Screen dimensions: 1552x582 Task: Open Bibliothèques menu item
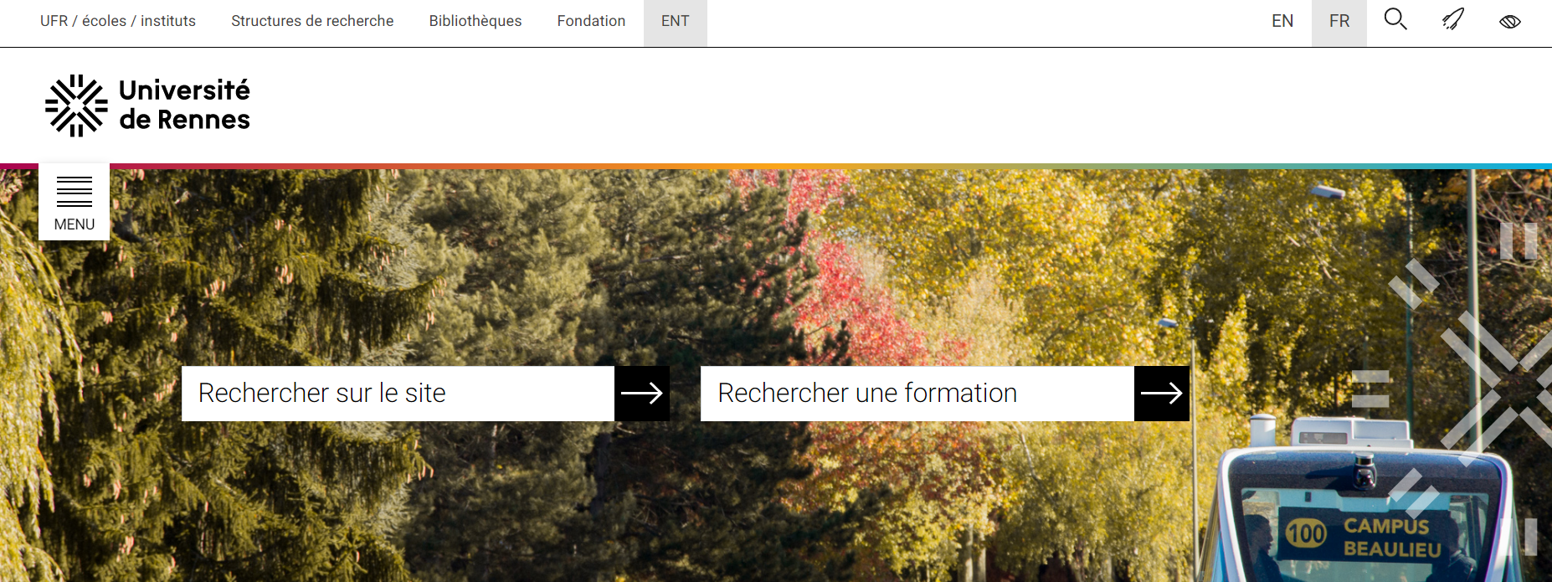click(475, 21)
